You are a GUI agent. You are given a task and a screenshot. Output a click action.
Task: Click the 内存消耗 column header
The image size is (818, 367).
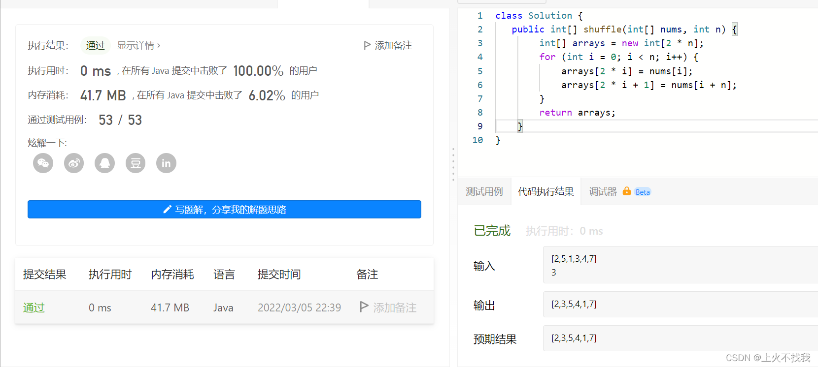tap(172, 274)
